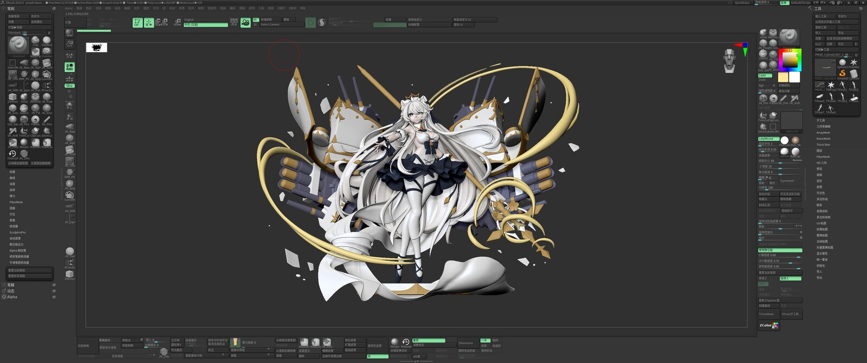Choose the CurveMulti brush icon
The width and height of the screenshot is (867, 363).
click(47, 74)
